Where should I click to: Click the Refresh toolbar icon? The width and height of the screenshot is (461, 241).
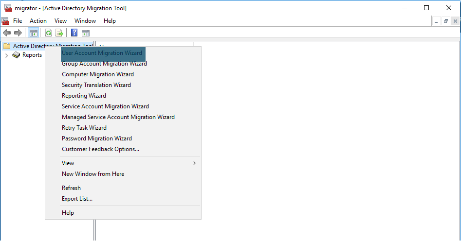click(48, 33)
